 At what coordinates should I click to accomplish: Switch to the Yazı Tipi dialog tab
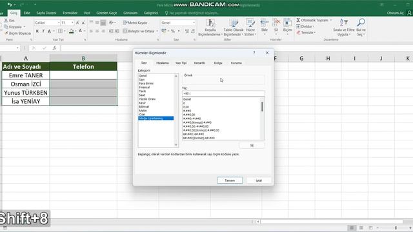[181, 63]
